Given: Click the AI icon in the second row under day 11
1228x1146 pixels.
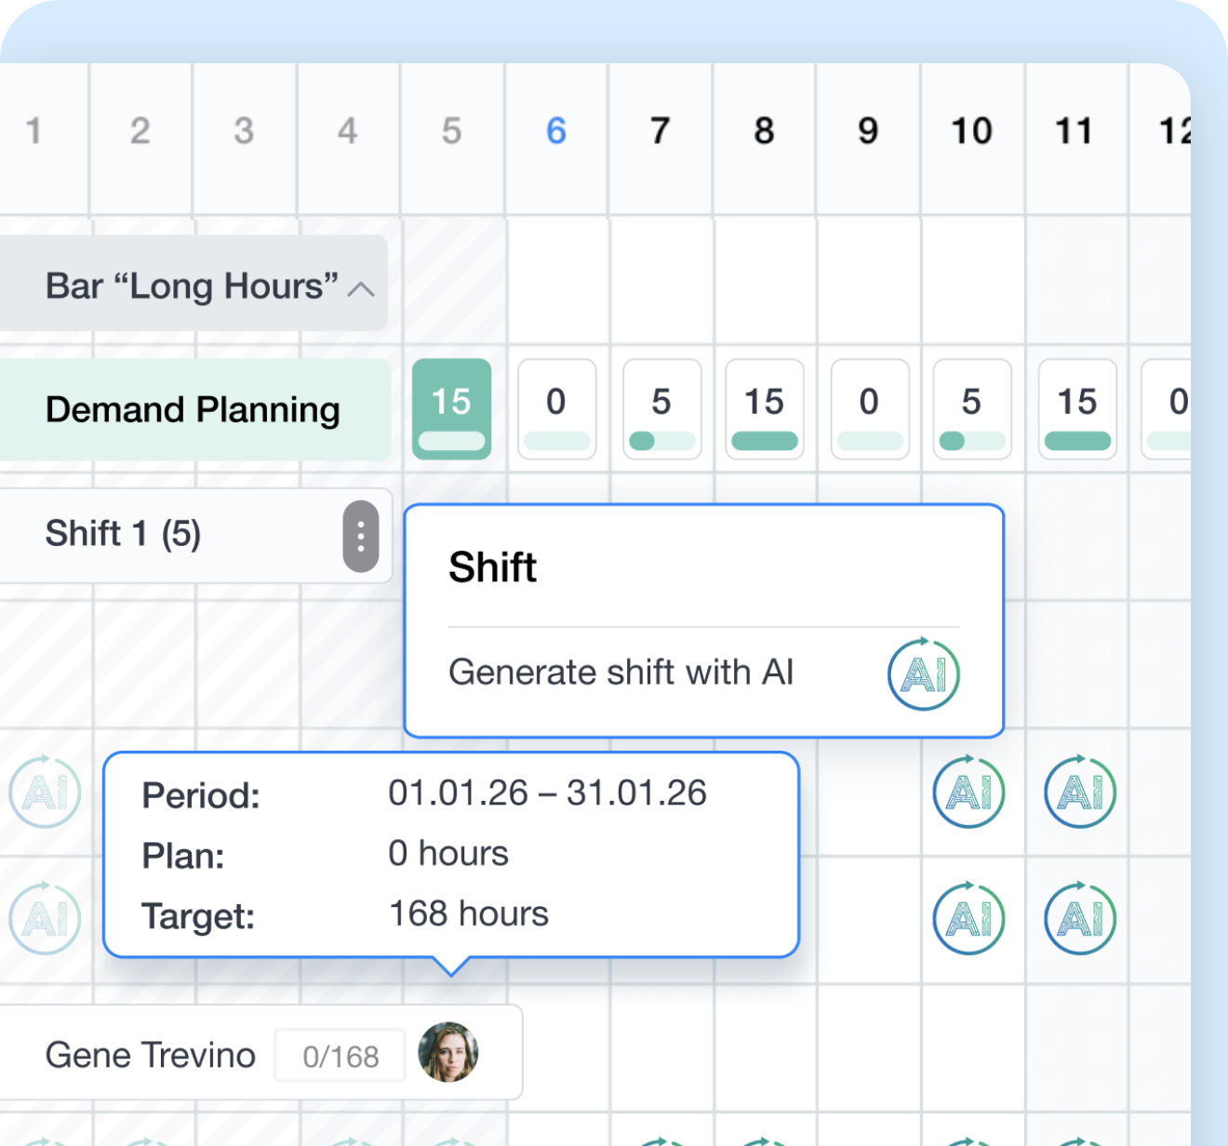Looking at the screenshot, I should pyautogui.click(x=1079, y=918).
